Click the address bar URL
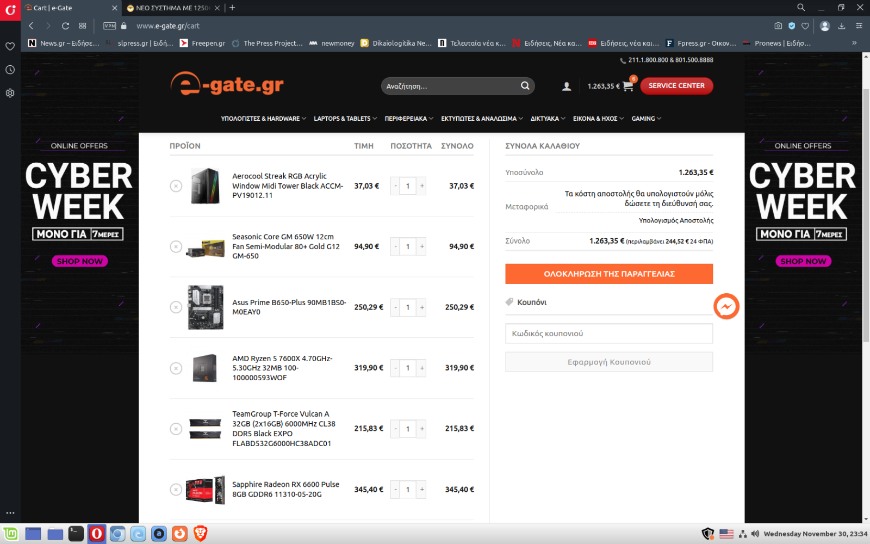 click(168, 26)
